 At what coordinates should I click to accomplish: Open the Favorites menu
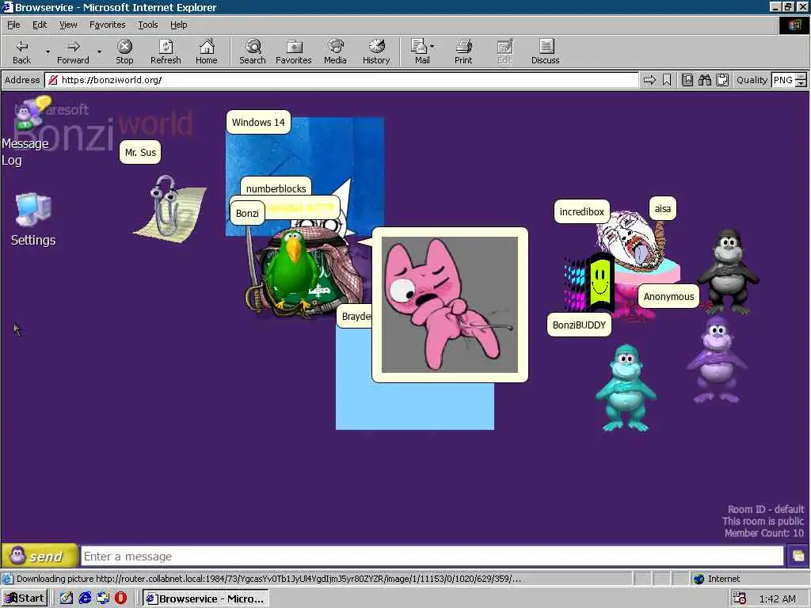tap(107, 25)
